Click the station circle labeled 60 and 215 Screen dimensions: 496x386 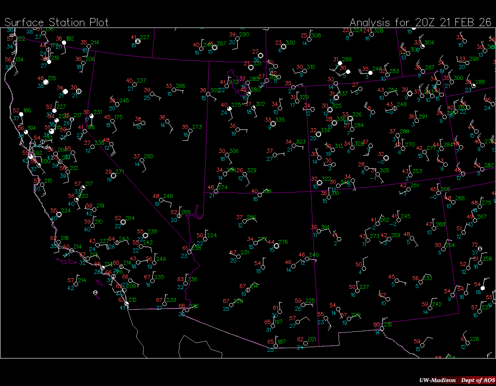pos(382,328)
